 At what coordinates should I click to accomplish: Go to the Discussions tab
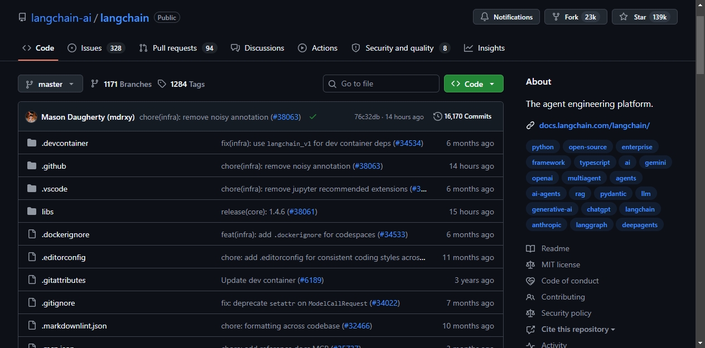click(x=257, y=48)
